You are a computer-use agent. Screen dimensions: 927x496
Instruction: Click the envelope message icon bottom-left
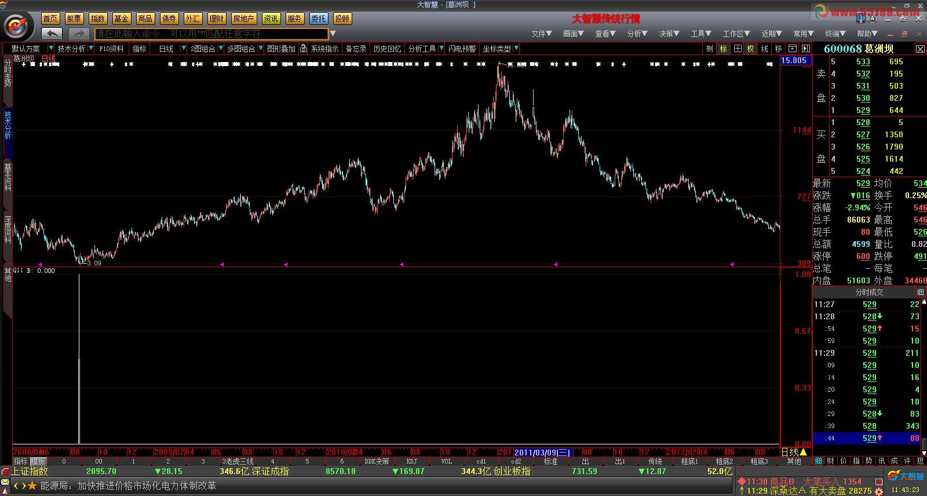5,482
